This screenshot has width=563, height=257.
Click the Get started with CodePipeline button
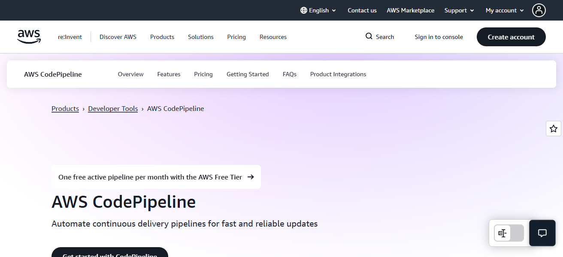point(109,254)
